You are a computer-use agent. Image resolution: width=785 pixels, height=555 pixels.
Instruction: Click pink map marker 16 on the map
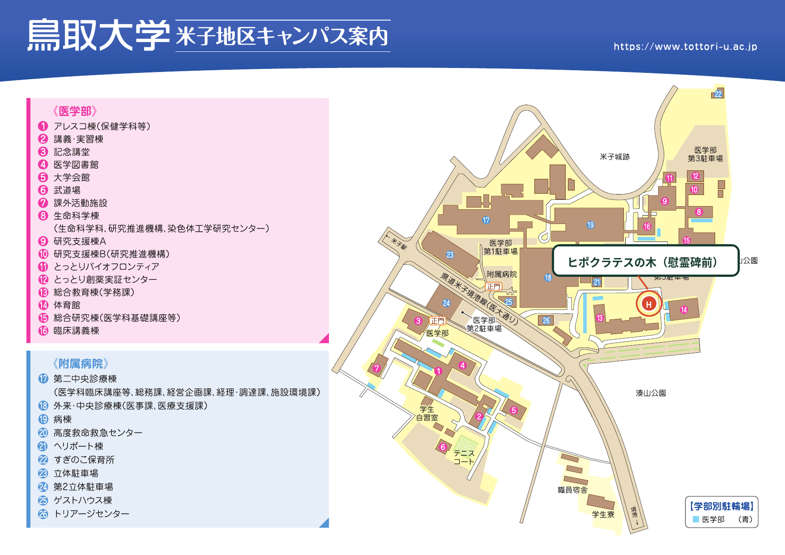[x=647, y=226]
